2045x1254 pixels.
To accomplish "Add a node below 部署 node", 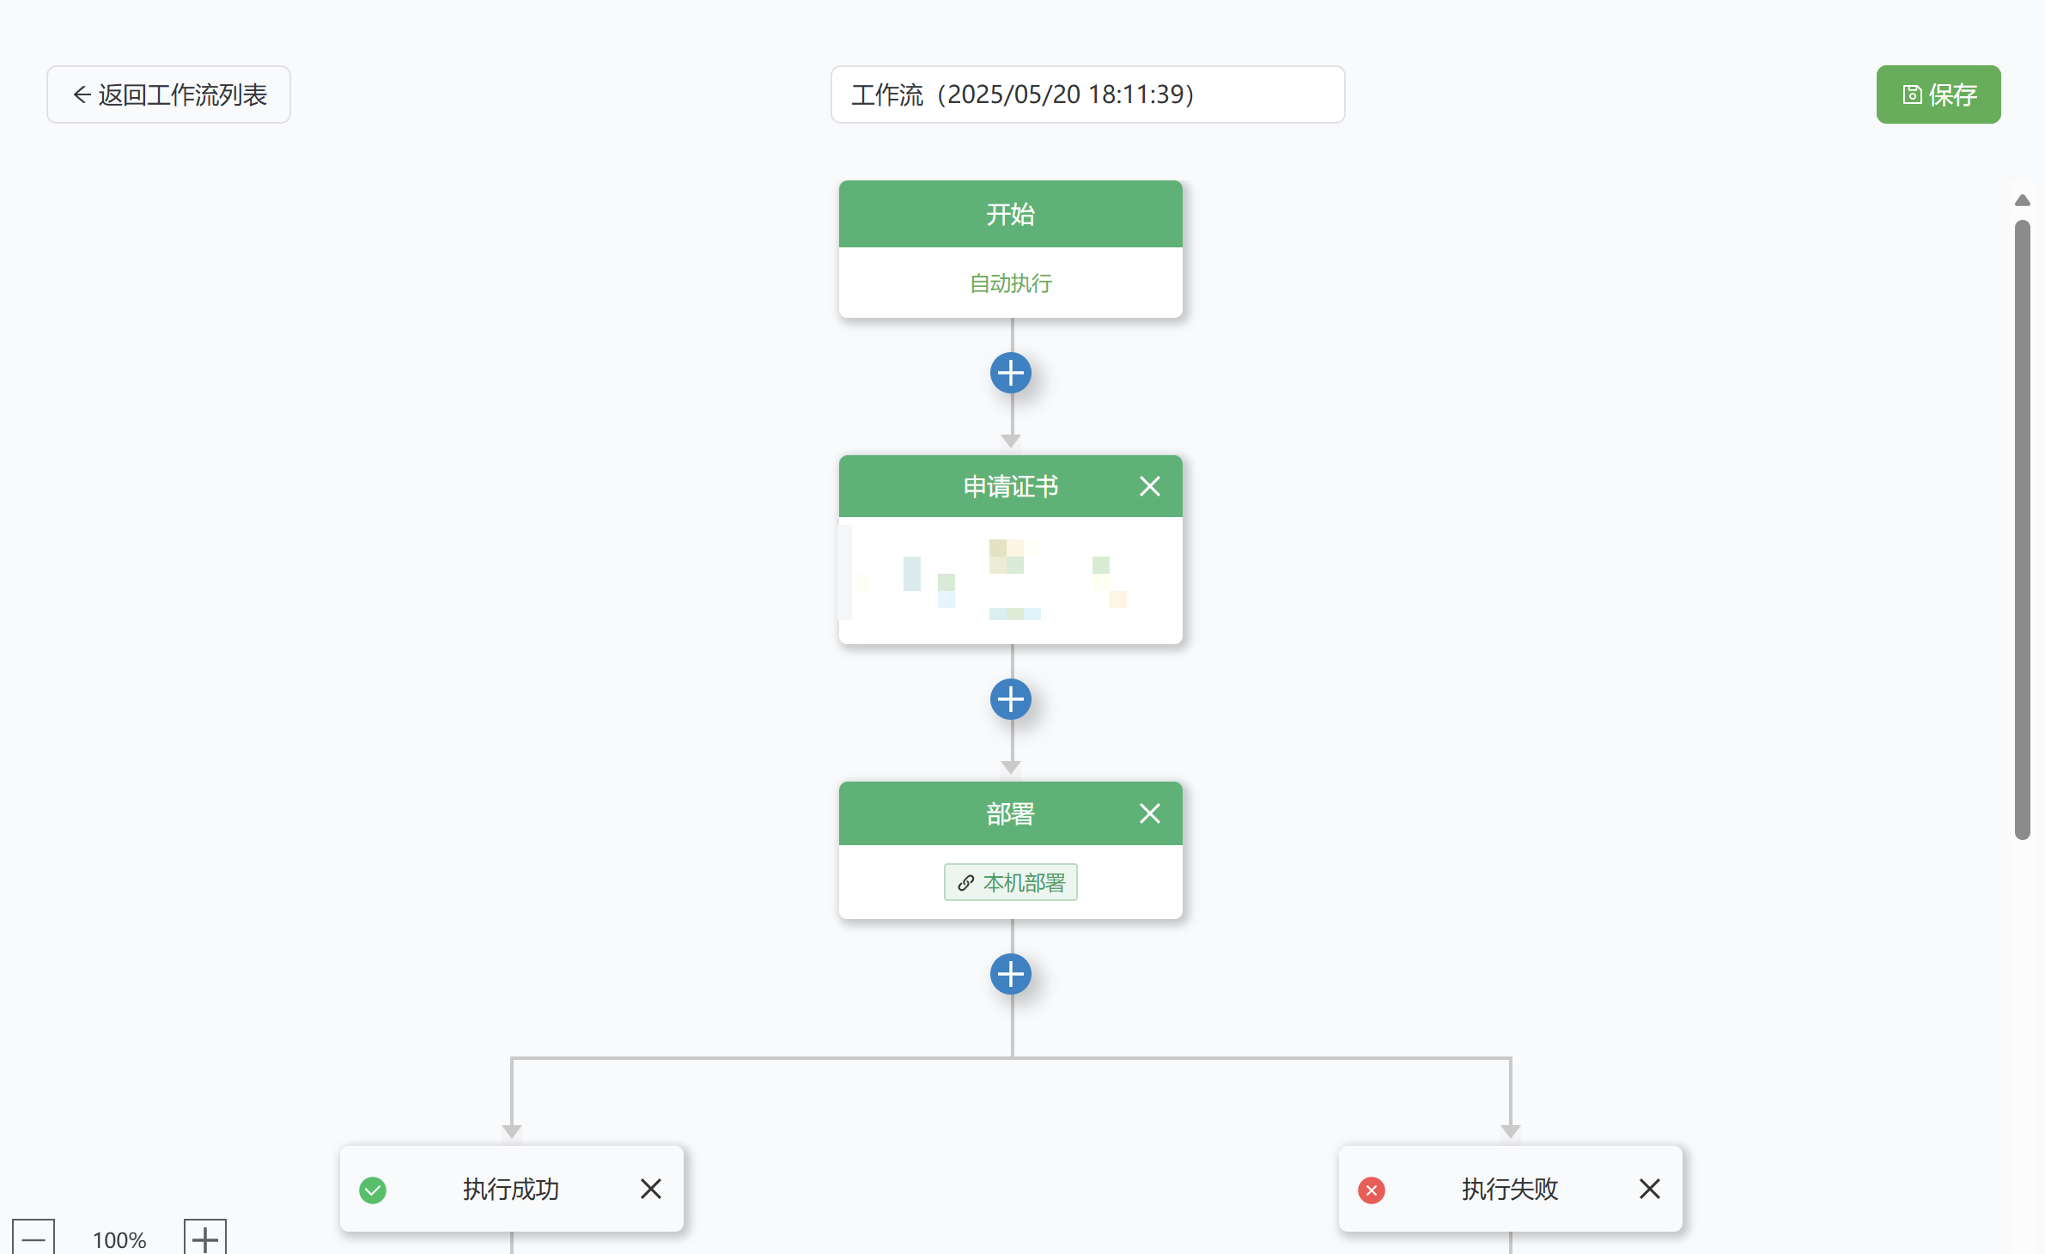I will [x=1011, y=975].
